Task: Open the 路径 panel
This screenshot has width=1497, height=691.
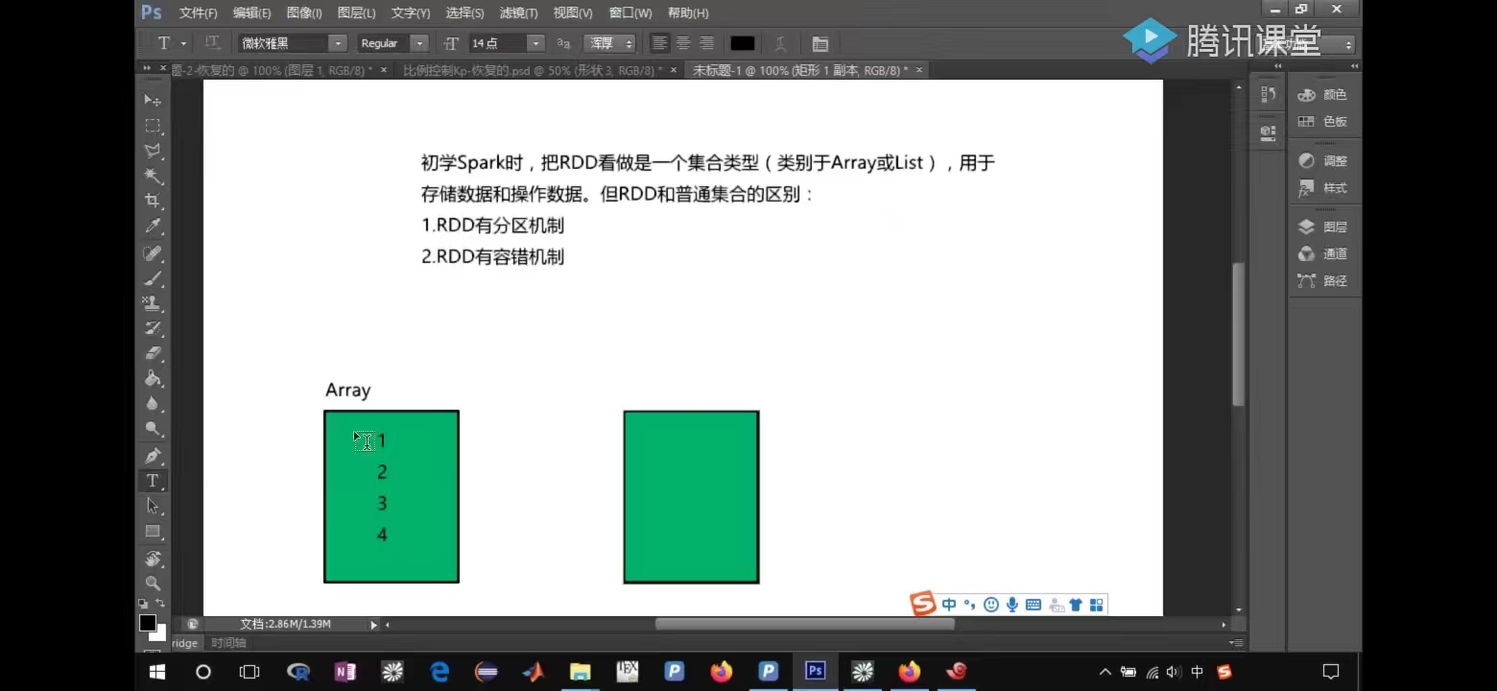Action: [x=1323, y=281]
